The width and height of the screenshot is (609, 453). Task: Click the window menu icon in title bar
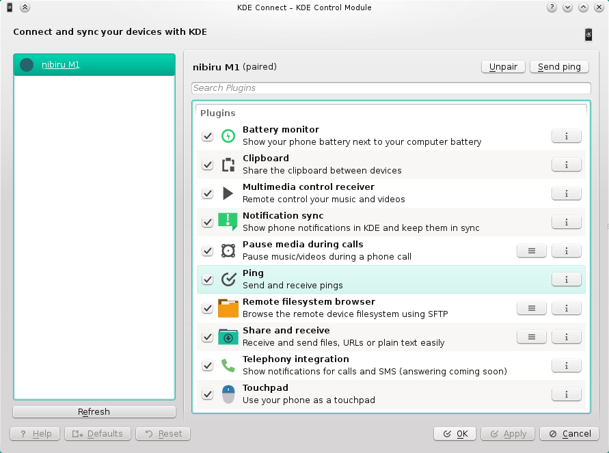tap(10, 8)
